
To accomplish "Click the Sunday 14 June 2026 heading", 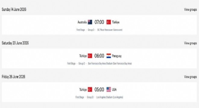I will point(14,10).
